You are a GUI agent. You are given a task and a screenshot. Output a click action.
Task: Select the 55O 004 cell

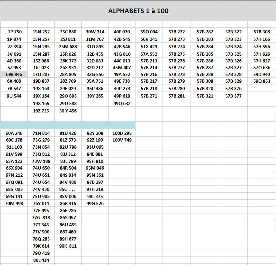149,32
